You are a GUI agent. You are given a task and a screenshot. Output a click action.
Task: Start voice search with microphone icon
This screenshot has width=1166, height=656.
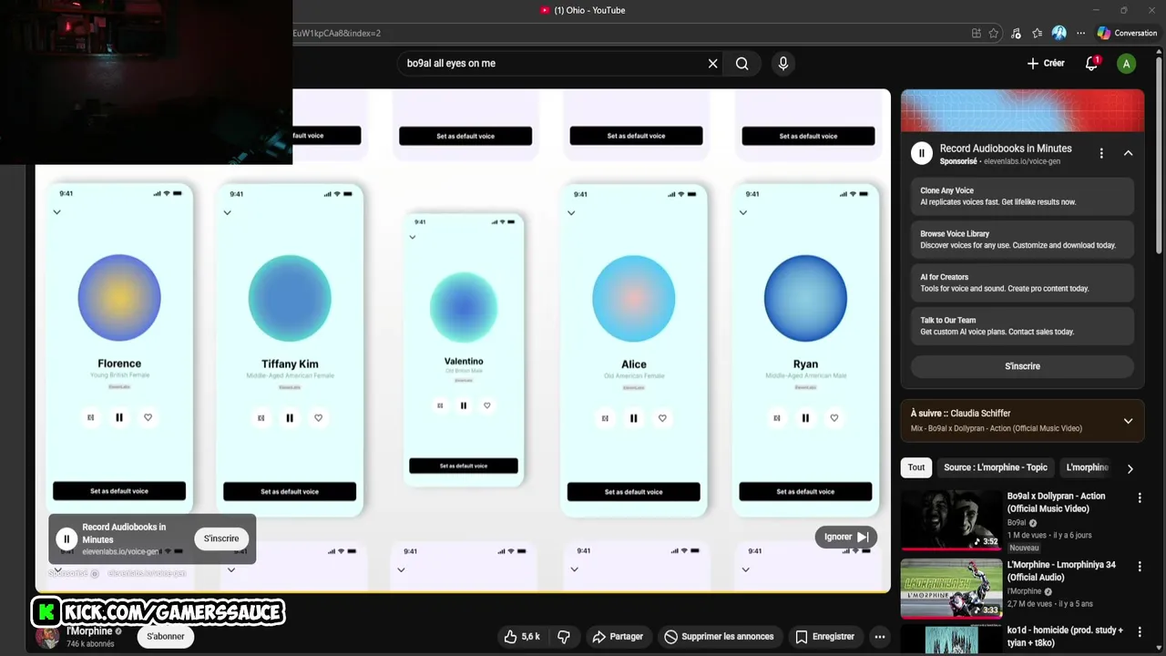782,64
